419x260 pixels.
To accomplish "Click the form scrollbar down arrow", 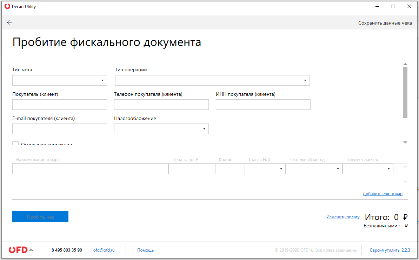I will coord(405,142).
